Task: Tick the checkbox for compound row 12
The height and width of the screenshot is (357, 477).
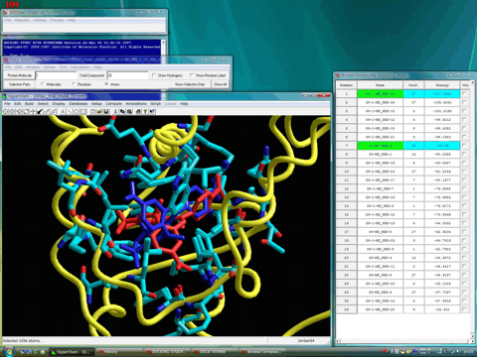Action: point(464,188)
